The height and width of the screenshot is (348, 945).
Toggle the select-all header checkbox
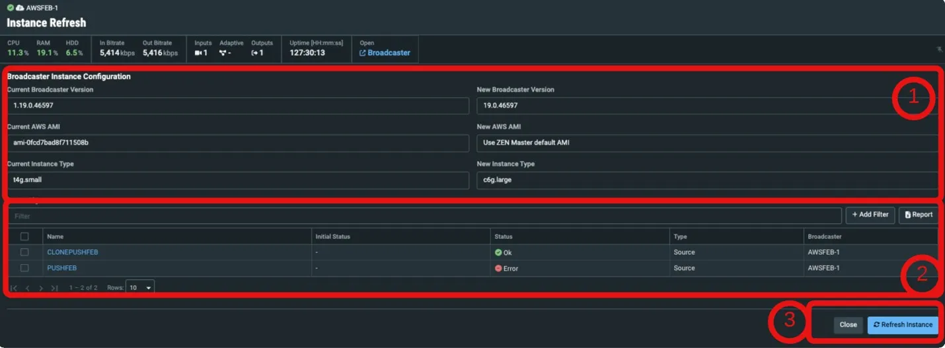click(24, 236)
